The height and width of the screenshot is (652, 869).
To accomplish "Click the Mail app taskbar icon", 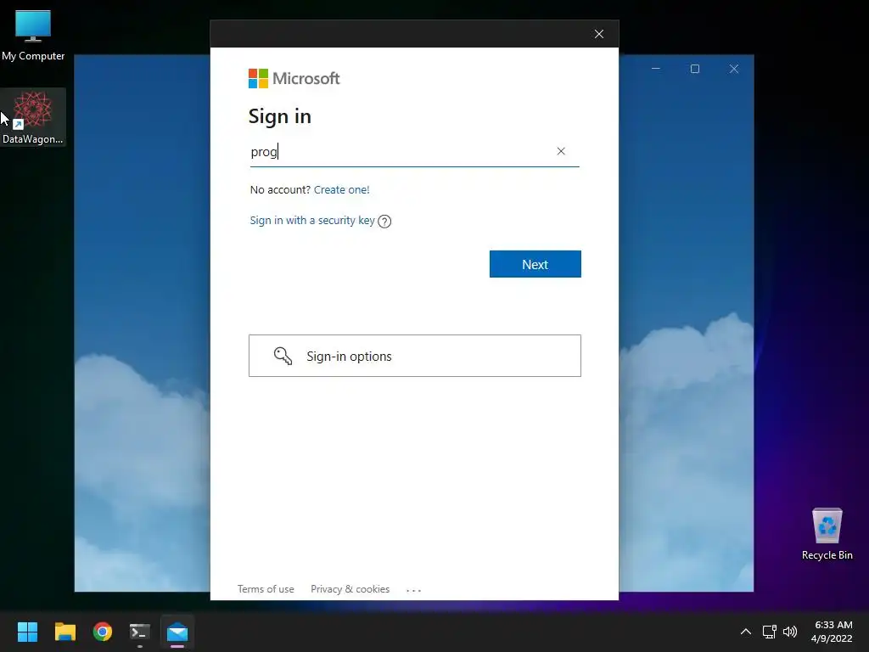I will (177, 632).
